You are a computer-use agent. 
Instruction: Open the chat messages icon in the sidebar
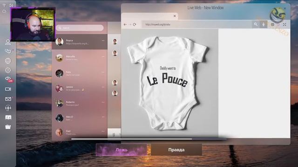pos(8,51)
